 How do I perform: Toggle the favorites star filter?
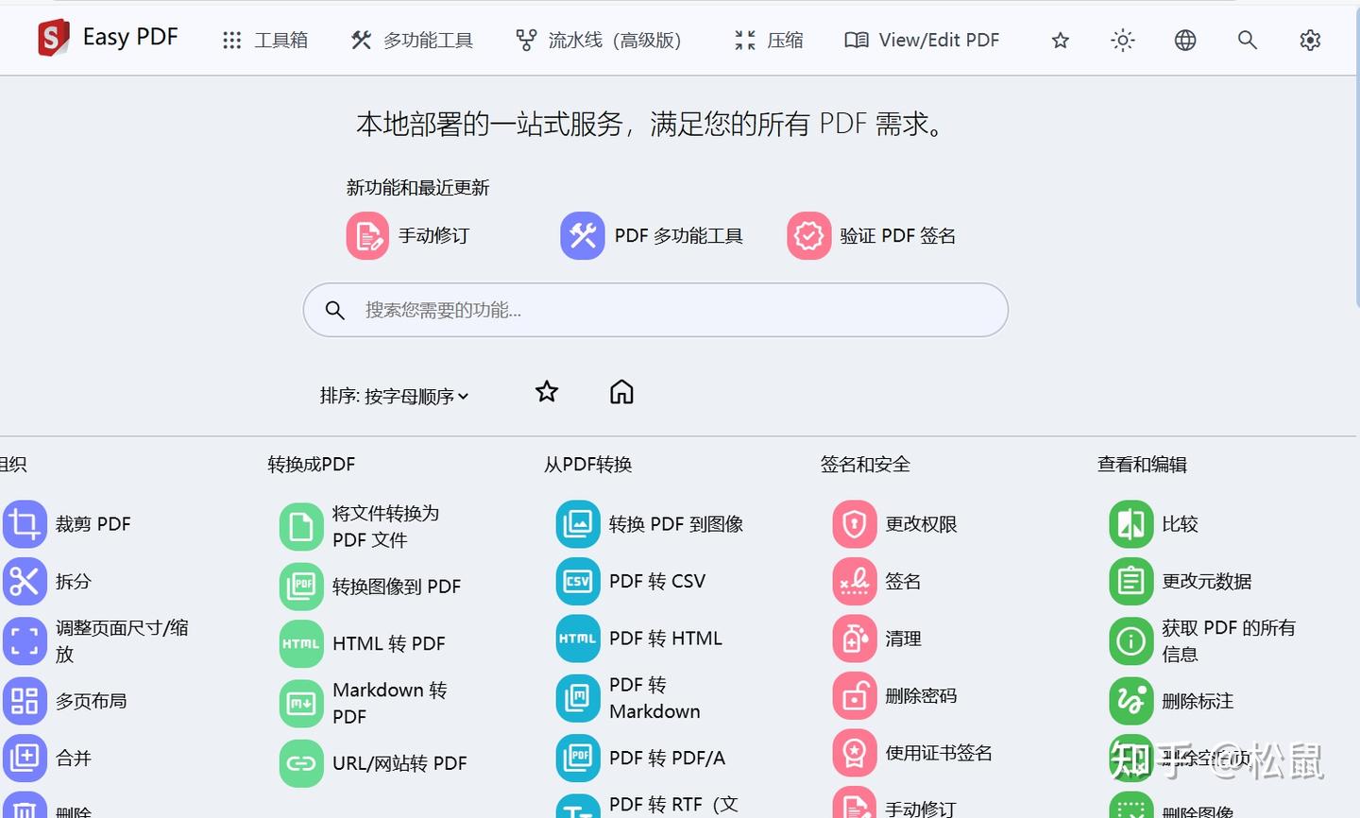546,390
